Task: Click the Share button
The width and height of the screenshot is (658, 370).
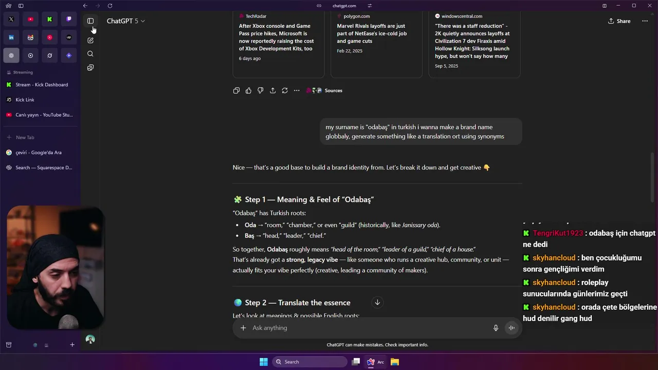Action: (x=619, y=21)
